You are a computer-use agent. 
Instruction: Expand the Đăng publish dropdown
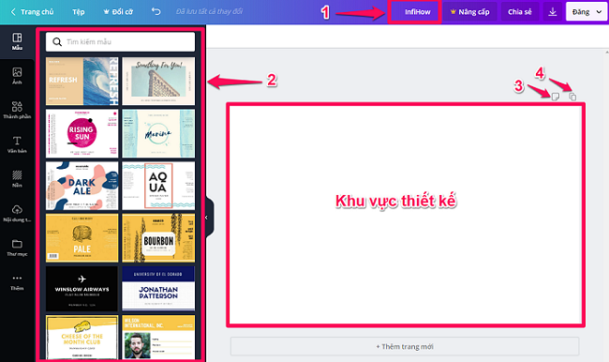[x=587, y=12]
